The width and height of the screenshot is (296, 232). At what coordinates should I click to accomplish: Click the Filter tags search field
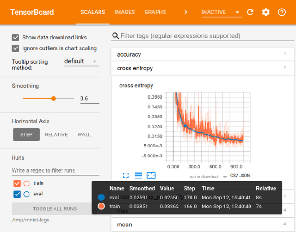(203, 36)
